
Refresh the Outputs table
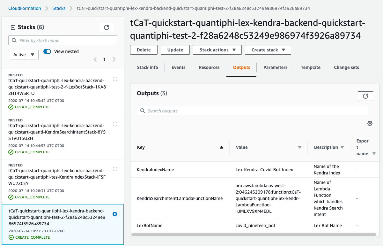click(x=365, y=96)
